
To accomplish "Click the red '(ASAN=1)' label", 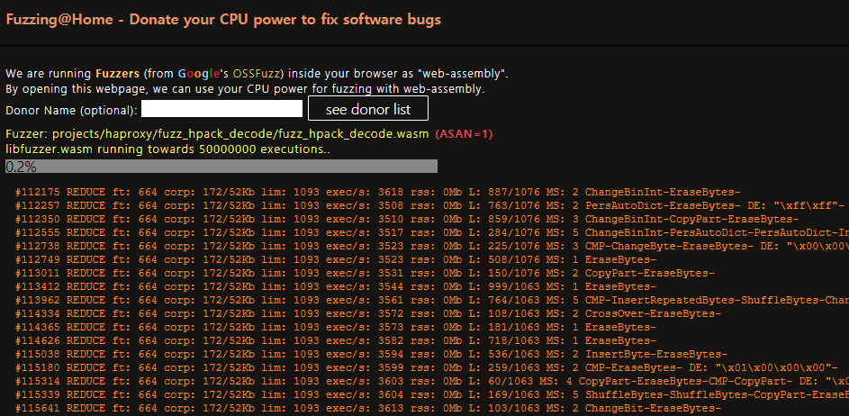I will click(464, 134).
